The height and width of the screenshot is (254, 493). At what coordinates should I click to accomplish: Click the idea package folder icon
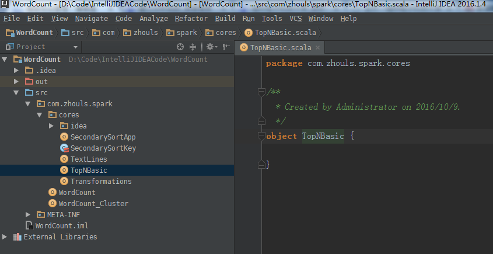point(64,126)
